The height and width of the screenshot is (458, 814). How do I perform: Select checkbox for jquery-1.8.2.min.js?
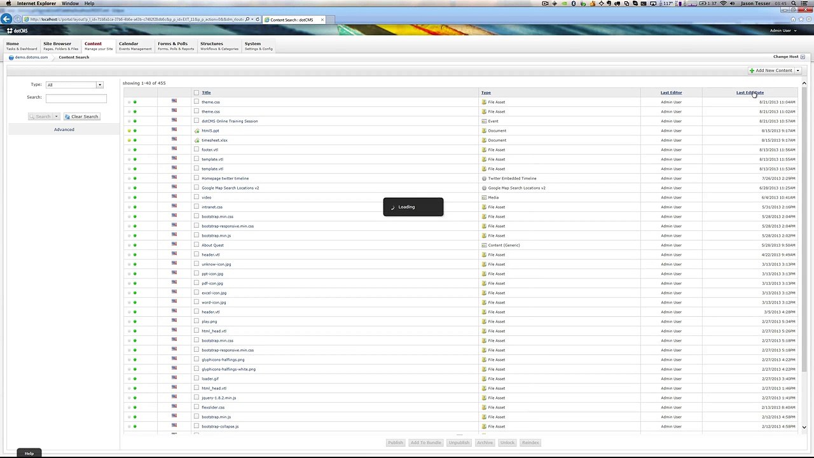tap(197, 398)
